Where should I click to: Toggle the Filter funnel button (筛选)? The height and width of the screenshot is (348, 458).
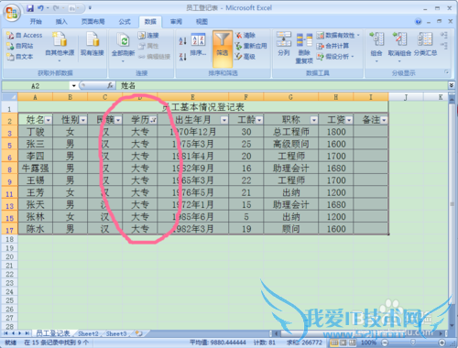tap(223, 49)
